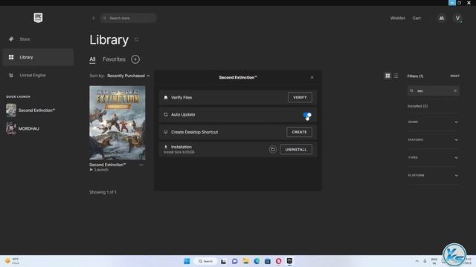Click the UNINSTALL button
This screenshot has height=267, width=476.
coord(296,150)
